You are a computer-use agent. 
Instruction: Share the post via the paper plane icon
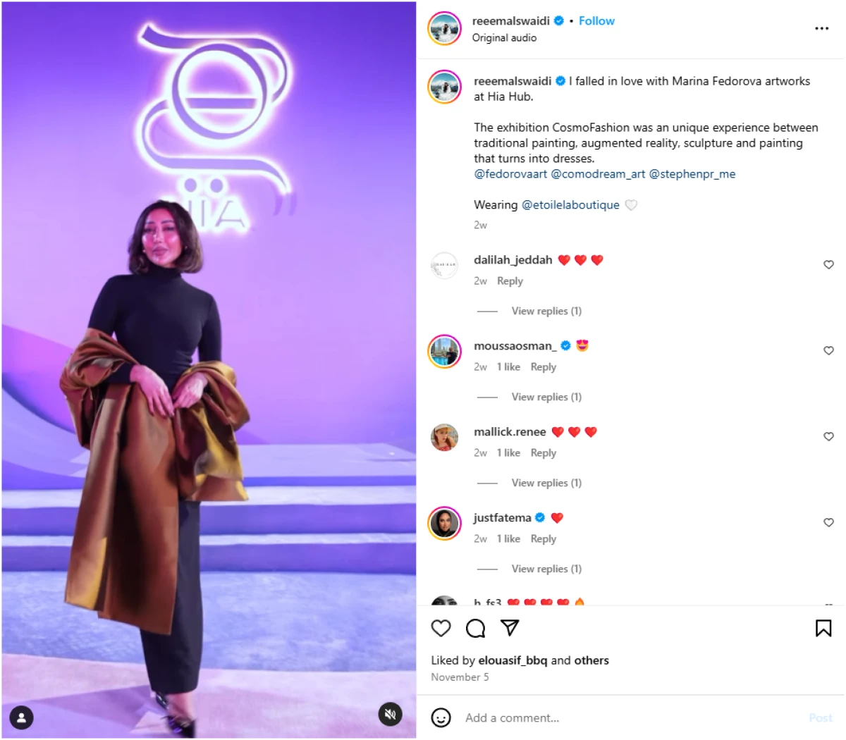tap(510, 627)
